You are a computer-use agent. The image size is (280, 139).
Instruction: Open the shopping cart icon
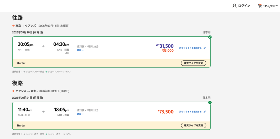click(260, 6)
